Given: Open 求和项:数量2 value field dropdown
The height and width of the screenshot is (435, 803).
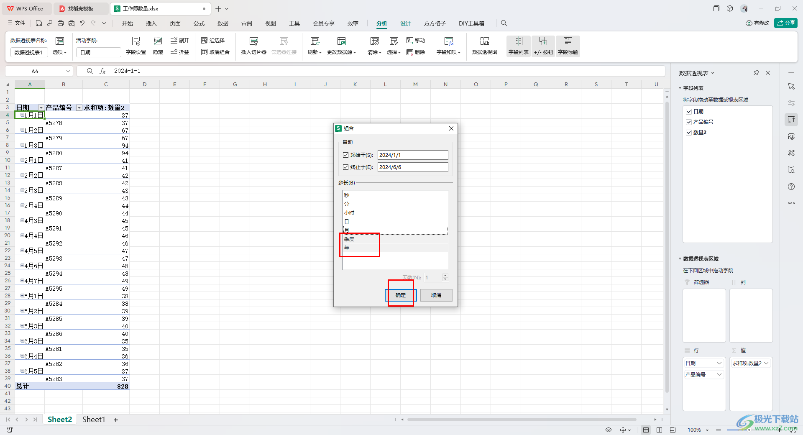Looking at the screenshot, I should (x=766, y=363).
